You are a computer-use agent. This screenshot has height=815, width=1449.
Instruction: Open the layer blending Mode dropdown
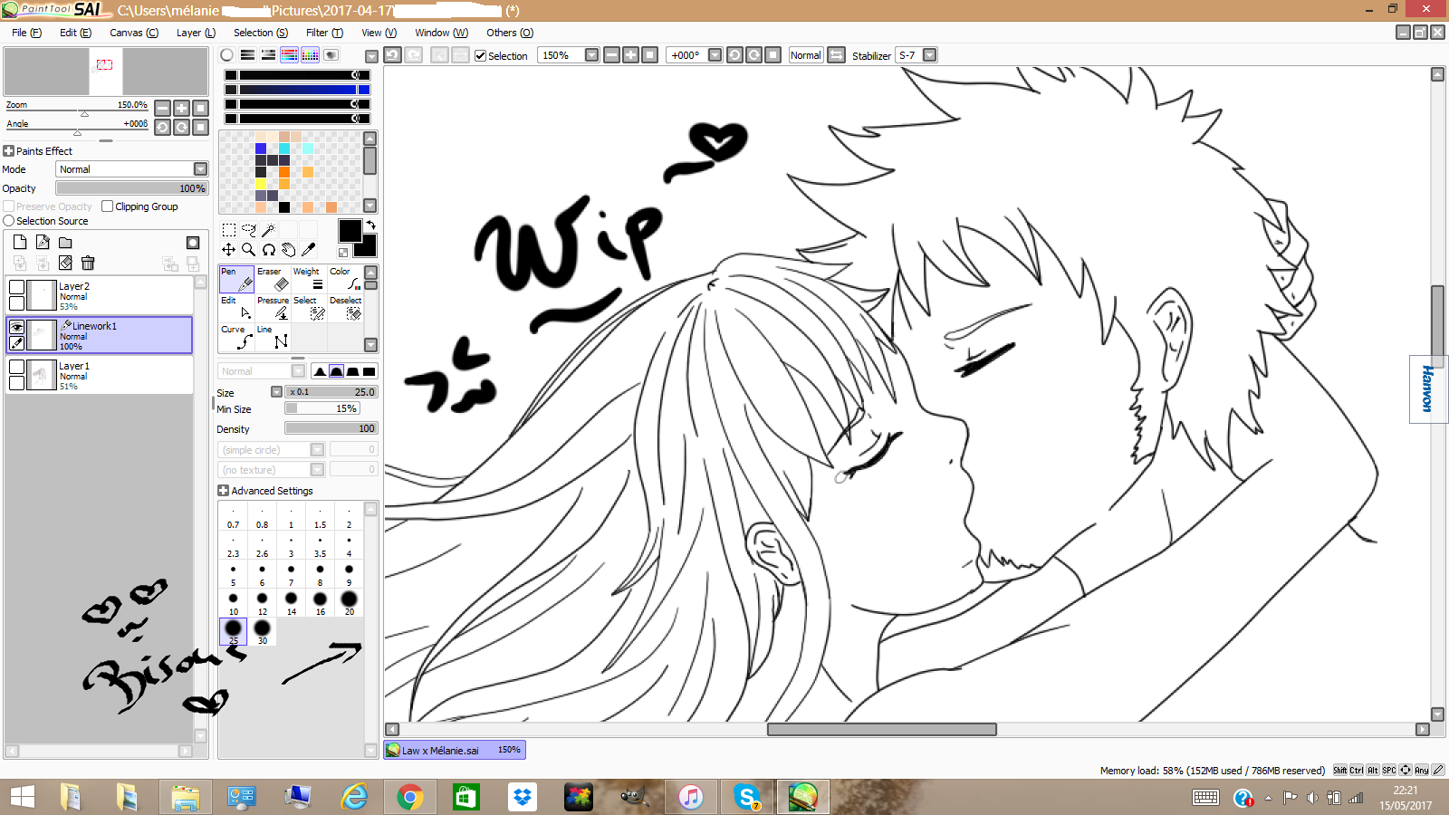pos(201,169)
